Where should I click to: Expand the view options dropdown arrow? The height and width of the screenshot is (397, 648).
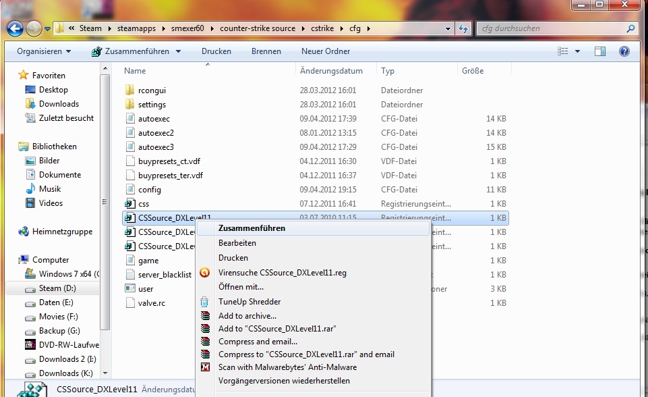tap(577, 52)
